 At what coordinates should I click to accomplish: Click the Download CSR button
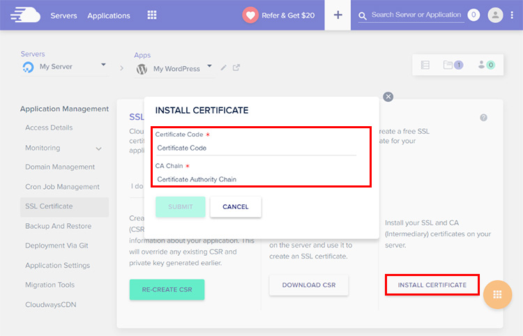308,285
